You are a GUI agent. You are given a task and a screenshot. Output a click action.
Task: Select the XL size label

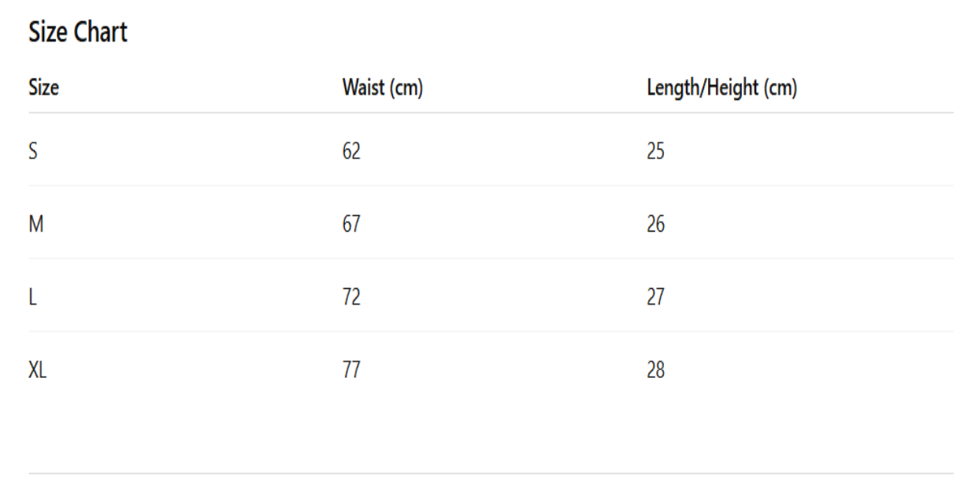click(38, 370)
